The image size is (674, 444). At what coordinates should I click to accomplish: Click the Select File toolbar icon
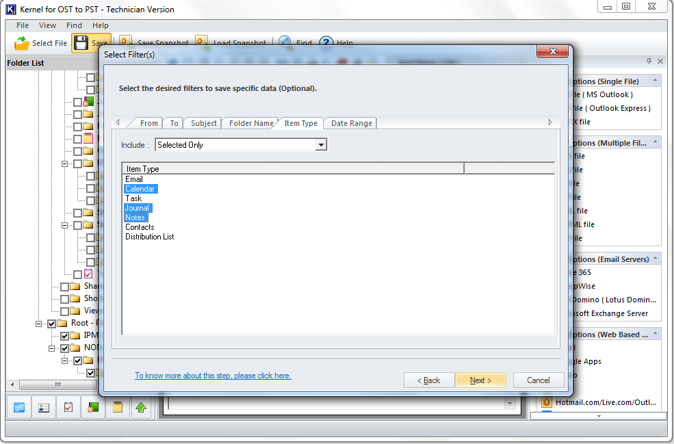(x=21, y=43)
